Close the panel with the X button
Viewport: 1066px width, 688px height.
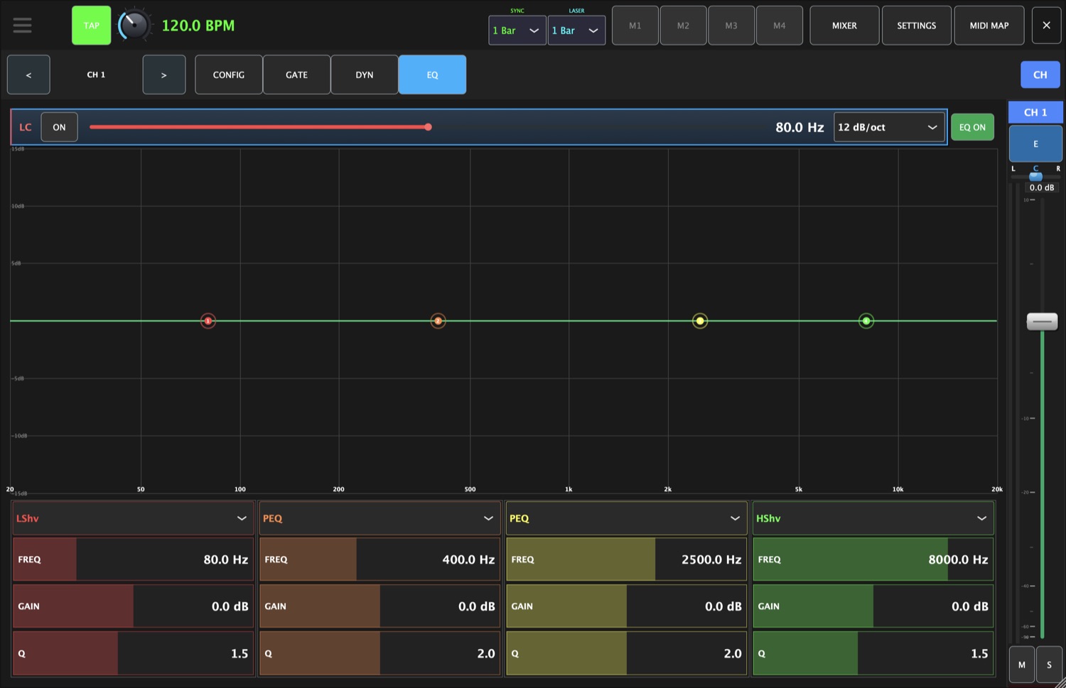click(1046, 26)
